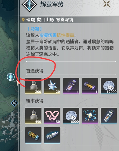Select pink emblem reward showing 180

(x=52, y=116)
